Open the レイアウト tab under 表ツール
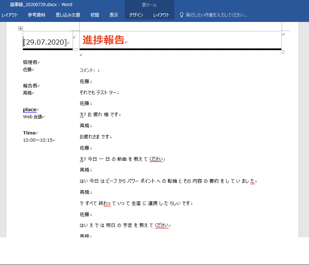 (x=161, y=15)
